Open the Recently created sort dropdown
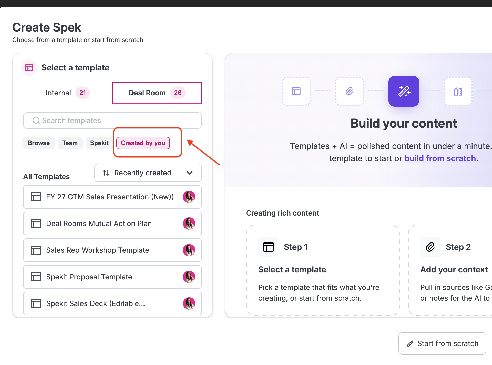The image size is (492, 365). [148, 173]
